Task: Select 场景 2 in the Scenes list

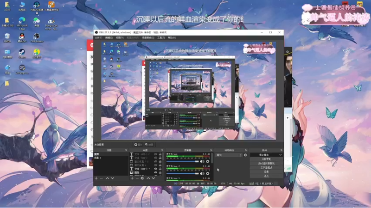Action: [111, 158]
